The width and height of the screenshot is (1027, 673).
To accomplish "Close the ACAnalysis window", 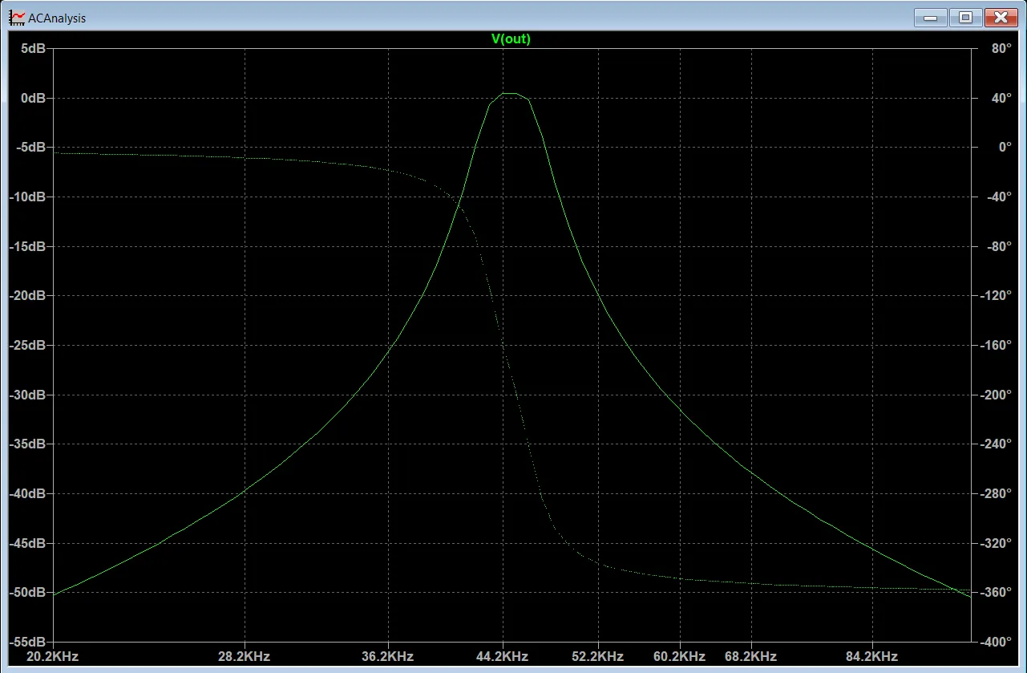I will [x=1001, y=17].
